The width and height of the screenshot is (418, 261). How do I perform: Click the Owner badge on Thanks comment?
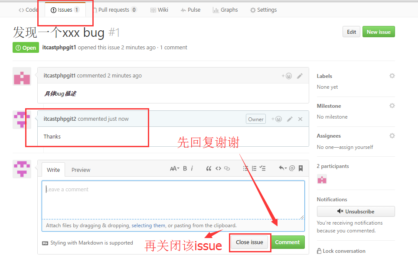pos(256,119)
